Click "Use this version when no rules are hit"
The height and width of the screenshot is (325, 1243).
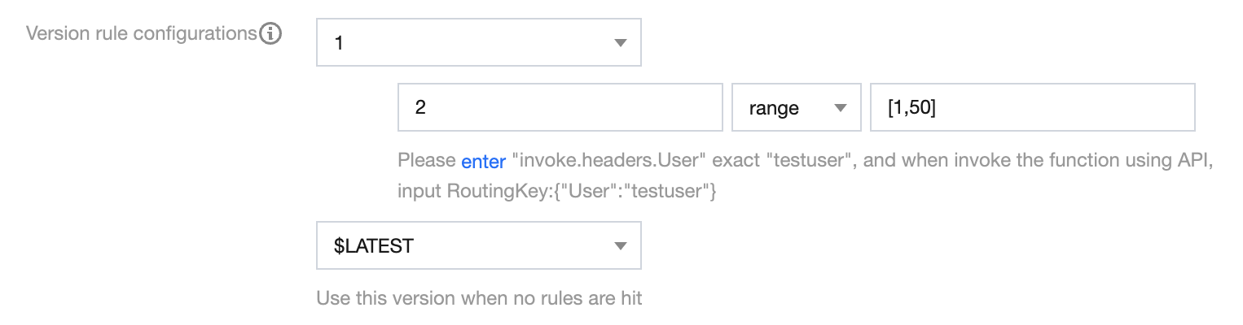click(479, 298)
